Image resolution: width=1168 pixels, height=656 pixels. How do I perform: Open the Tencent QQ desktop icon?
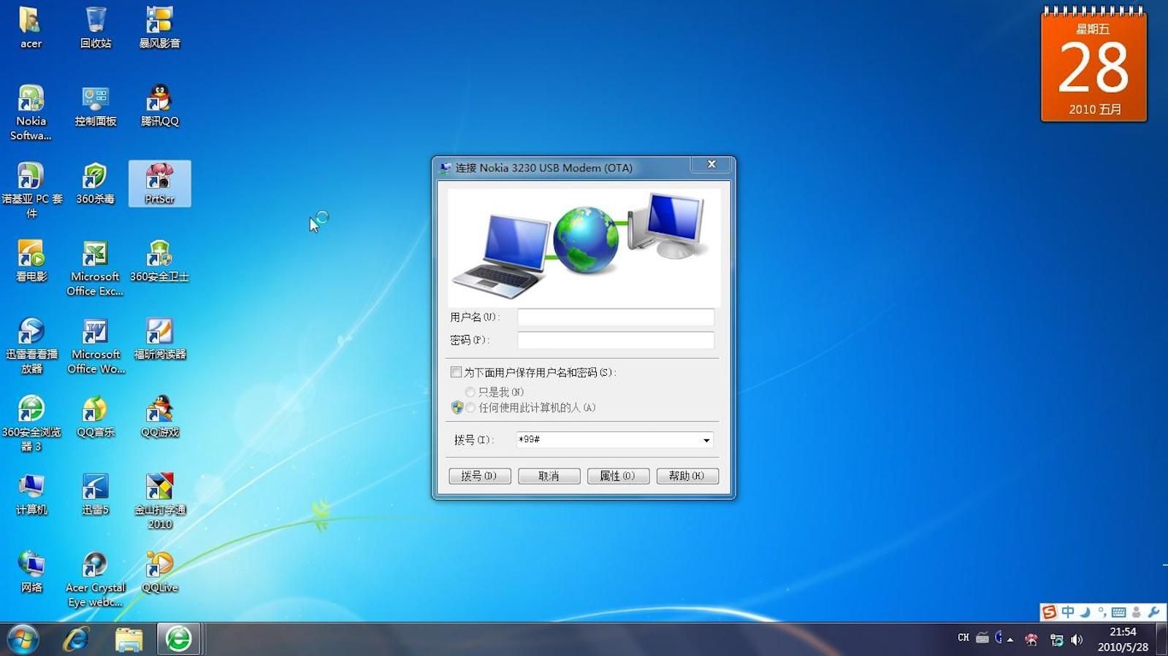pos(159,104)
